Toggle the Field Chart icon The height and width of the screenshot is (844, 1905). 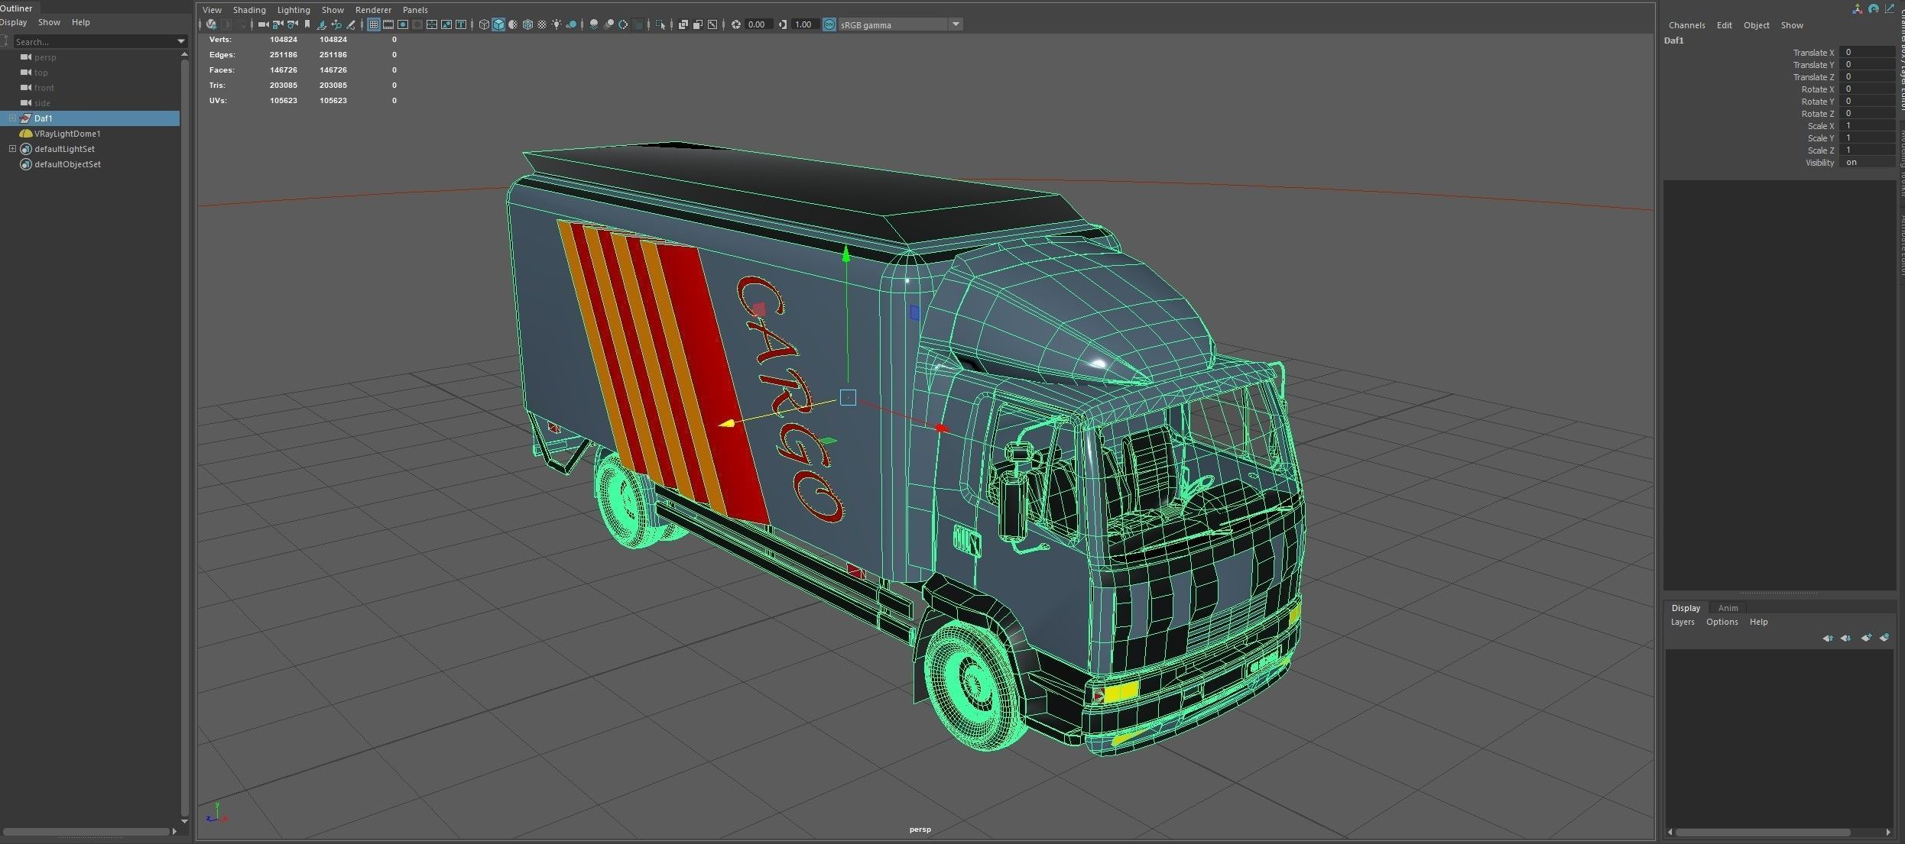tap(432, 24)
